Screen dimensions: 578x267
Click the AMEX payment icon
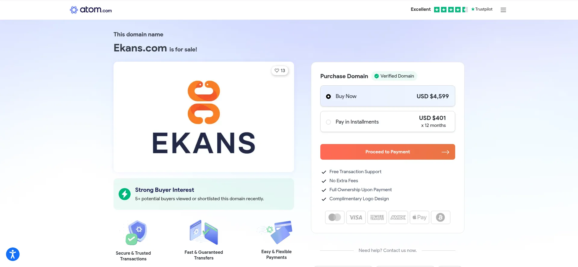(398, 217)
